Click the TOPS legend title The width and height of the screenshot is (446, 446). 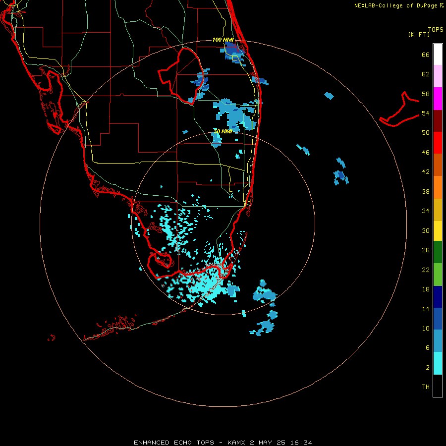436,29
